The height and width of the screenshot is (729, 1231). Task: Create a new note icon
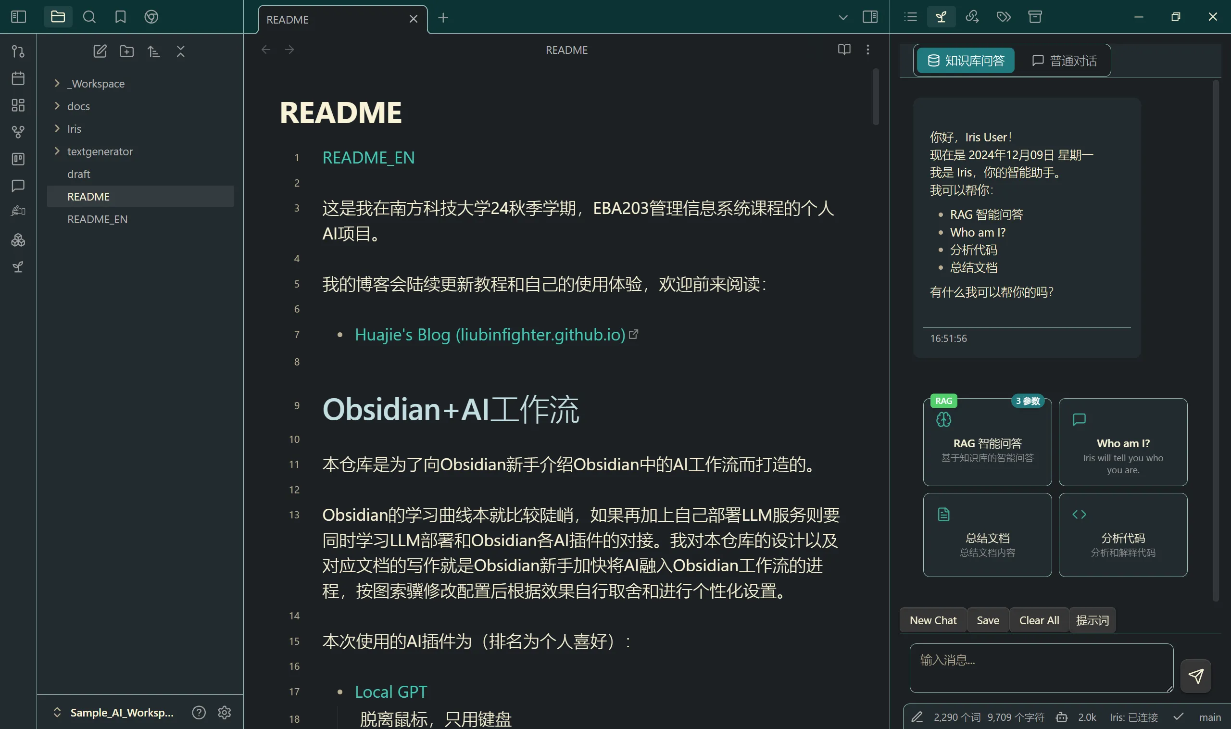(x=100, y=51)
